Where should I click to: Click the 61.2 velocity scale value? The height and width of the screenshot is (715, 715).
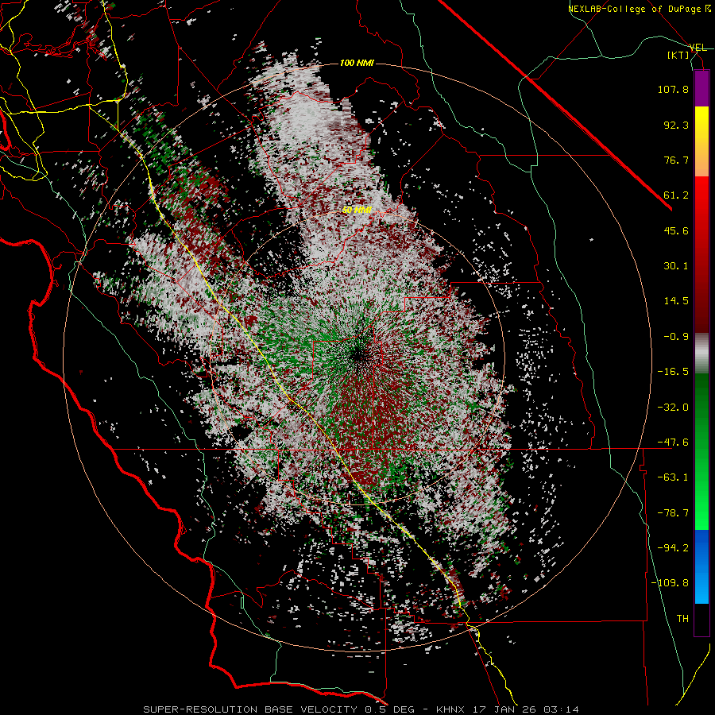[676, 195]
